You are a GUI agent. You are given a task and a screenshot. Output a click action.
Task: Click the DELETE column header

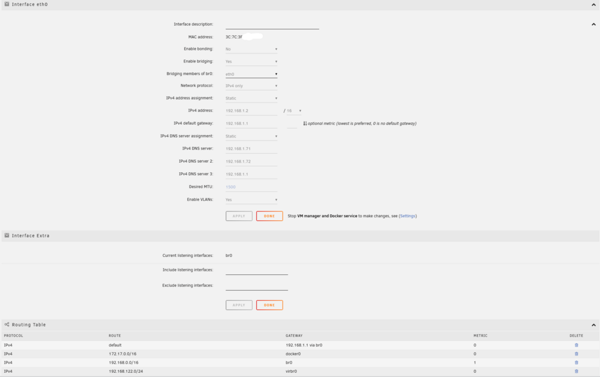point(576,336)
